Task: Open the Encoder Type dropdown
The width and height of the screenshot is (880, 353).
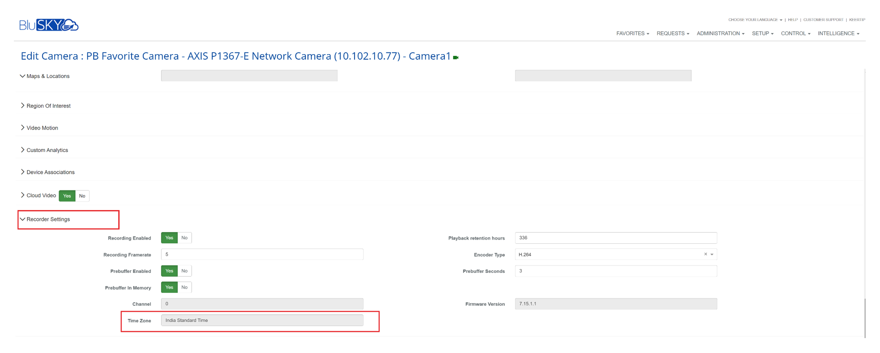Action: pos(712,255)
